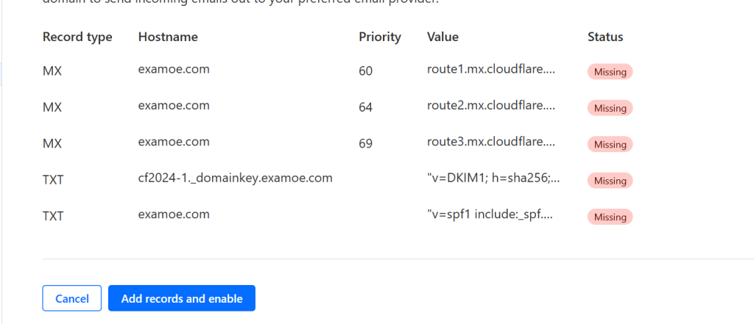The width and height of the screenshot is (754, 324).
Task: Click the v=DKIM1 TXT record value
Action: coord(493,178)
